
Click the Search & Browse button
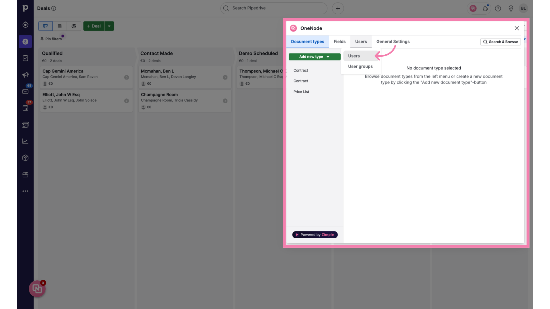(x=500, y=42)
